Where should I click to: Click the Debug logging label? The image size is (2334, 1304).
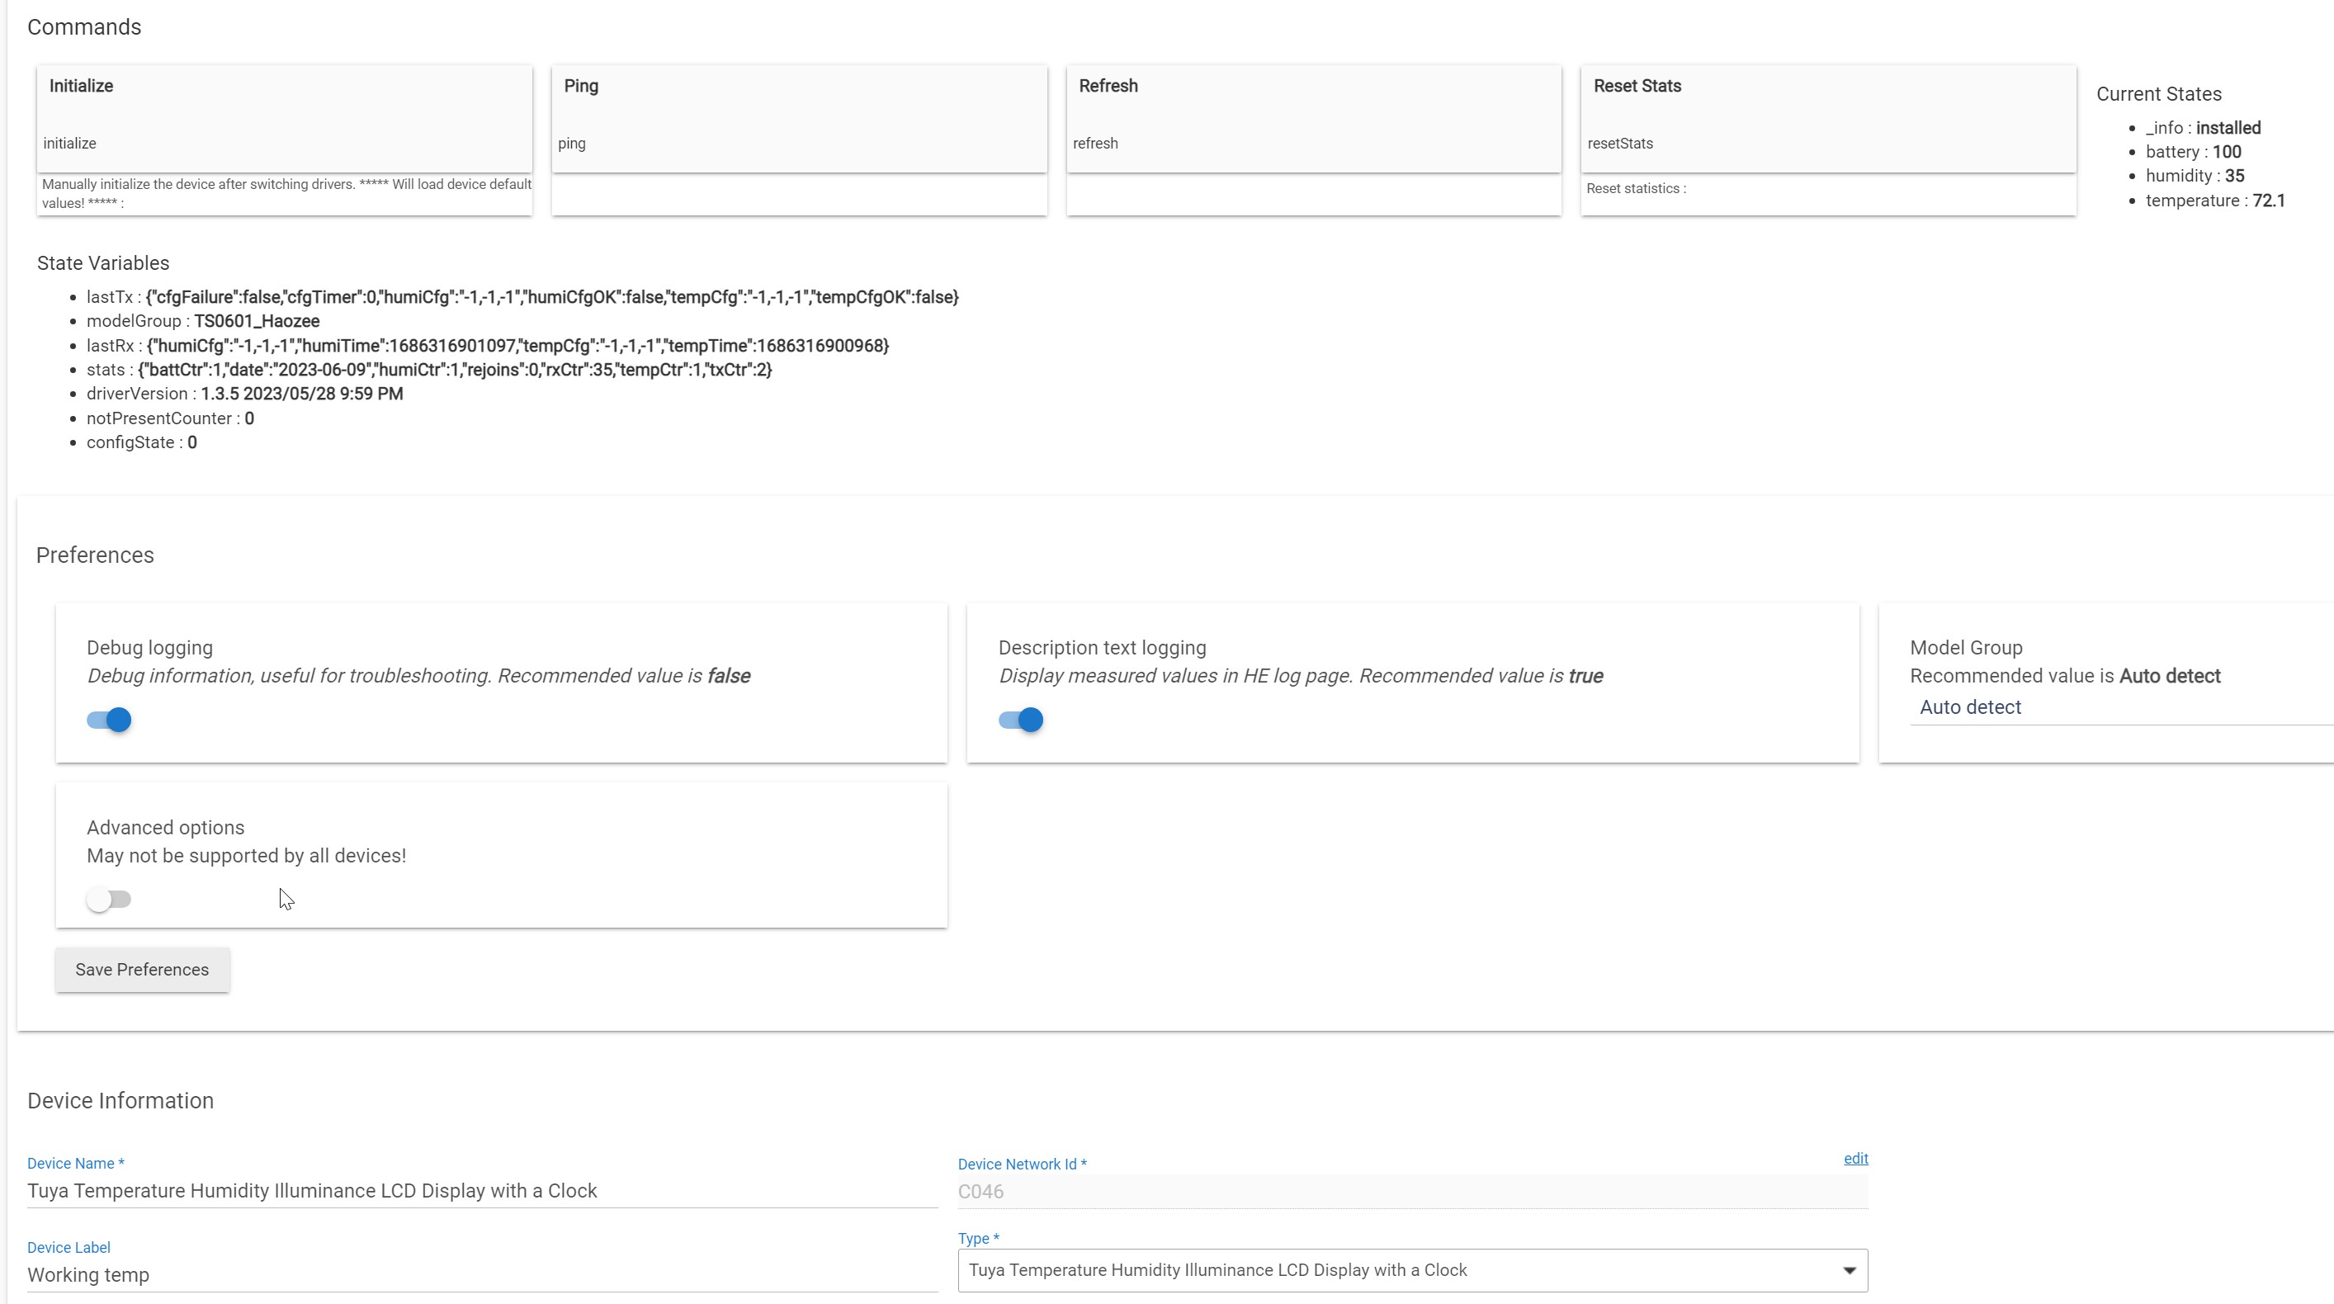[149, 648]
